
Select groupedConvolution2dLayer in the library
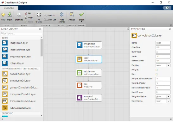(x=20, y=88)
